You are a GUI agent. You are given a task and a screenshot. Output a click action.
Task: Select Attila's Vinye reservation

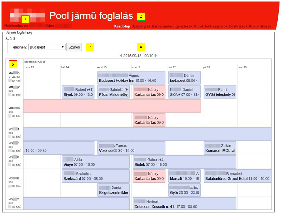pyautogui.click(x=96, y=162)
